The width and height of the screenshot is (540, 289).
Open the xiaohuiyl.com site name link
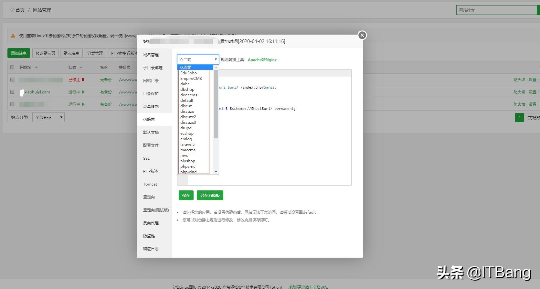tap(37, 92)
